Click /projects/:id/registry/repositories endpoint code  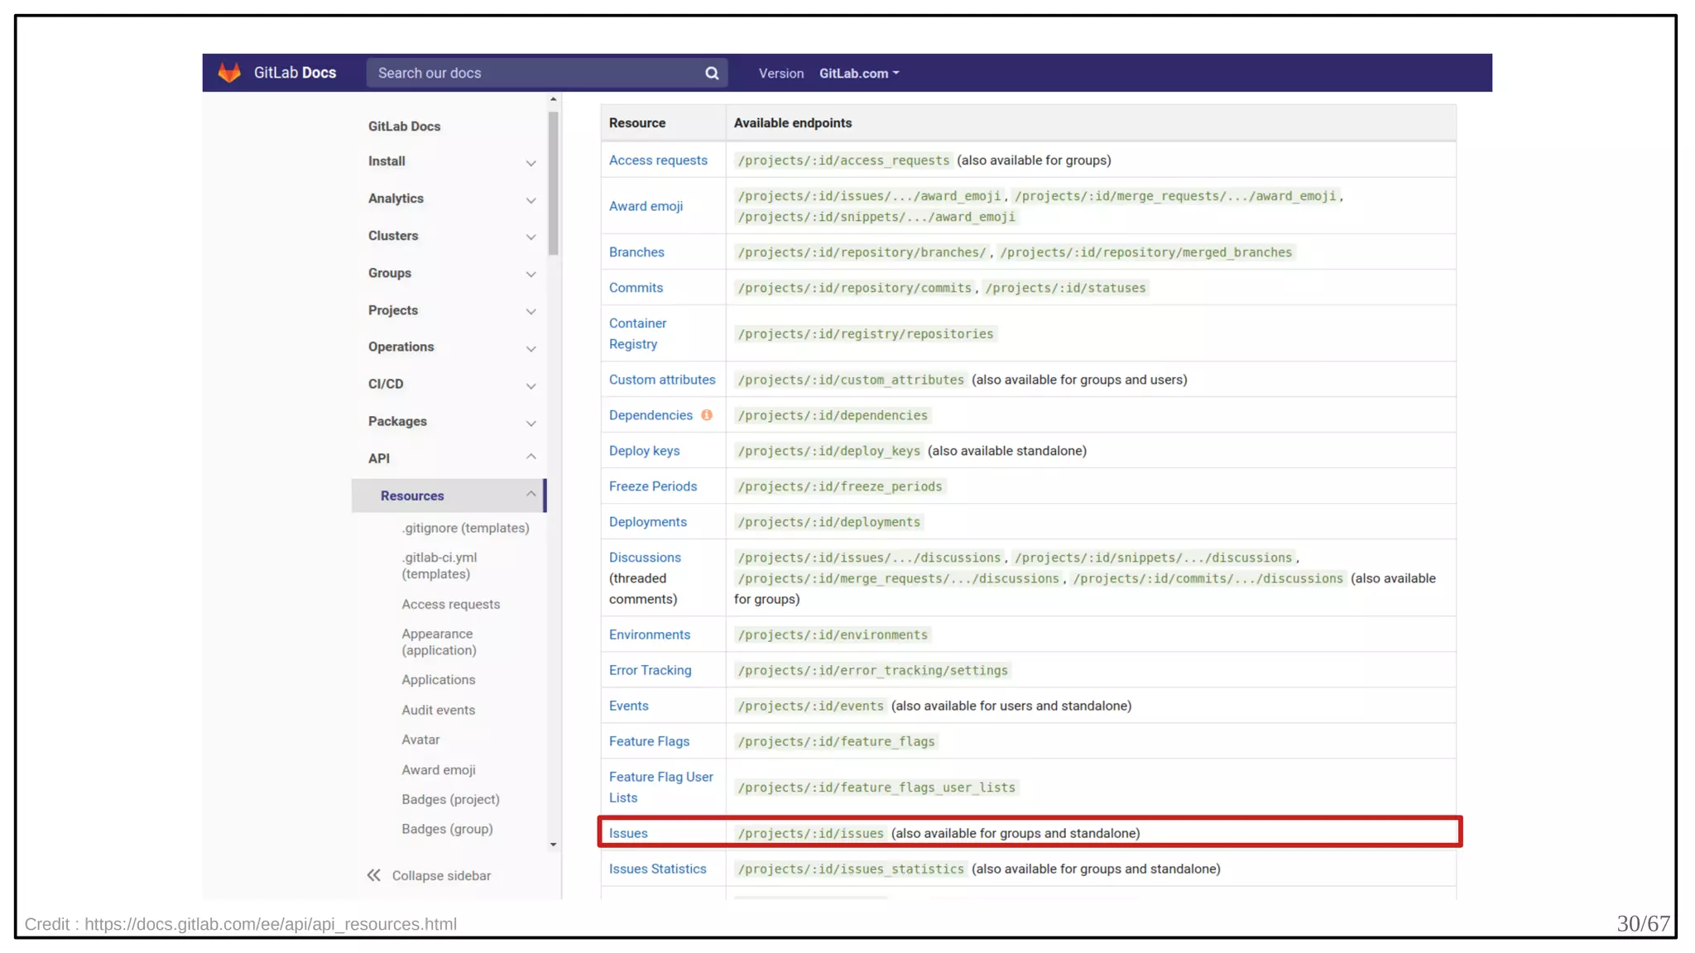[865, 334]
